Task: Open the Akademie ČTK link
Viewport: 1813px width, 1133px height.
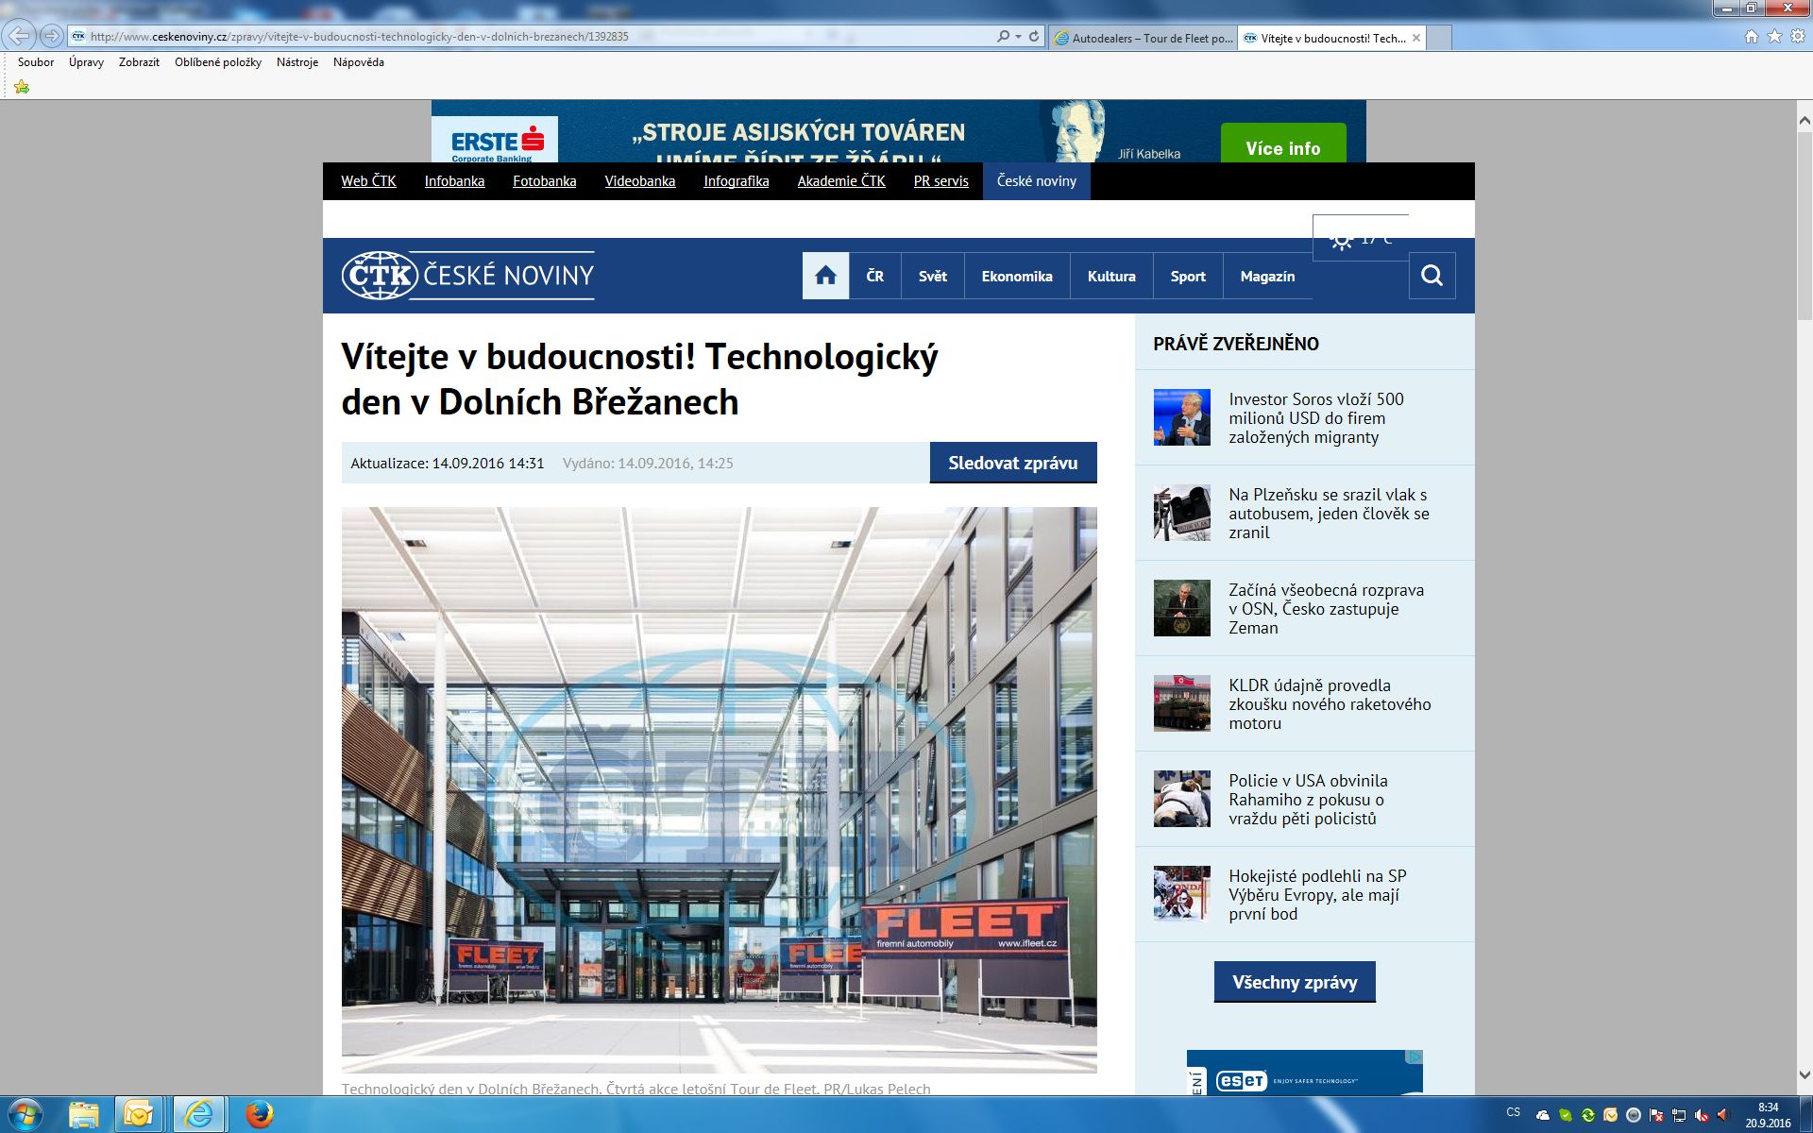Action: pyautogui.click(x=841, y=181)
